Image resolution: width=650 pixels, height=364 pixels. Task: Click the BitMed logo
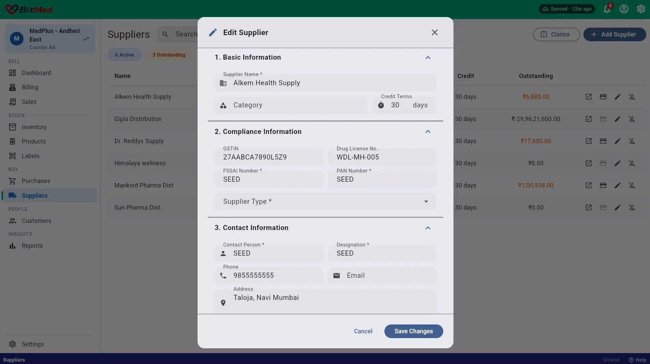tap(29, 9)
